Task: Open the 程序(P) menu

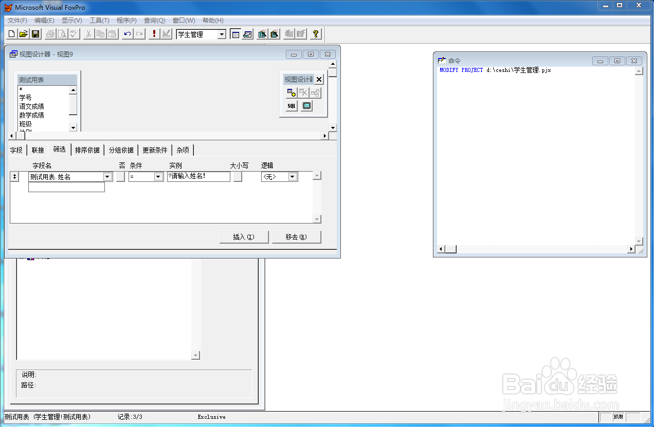Action: point(126,21)
